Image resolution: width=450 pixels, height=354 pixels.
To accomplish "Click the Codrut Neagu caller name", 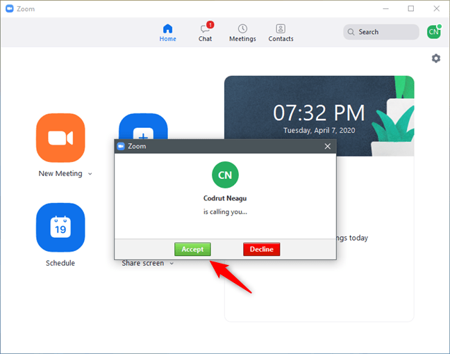I will tap(225, 198).
